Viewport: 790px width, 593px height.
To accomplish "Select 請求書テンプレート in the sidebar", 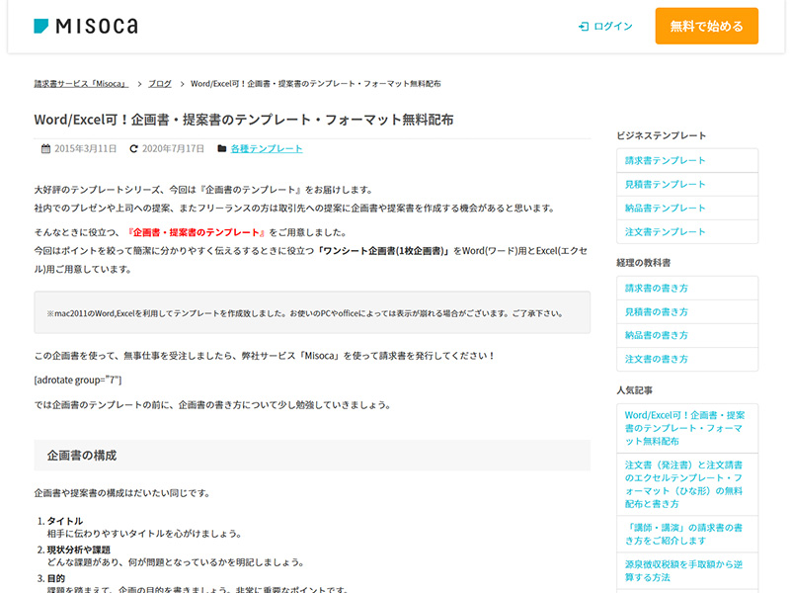I will pos(665,160).
